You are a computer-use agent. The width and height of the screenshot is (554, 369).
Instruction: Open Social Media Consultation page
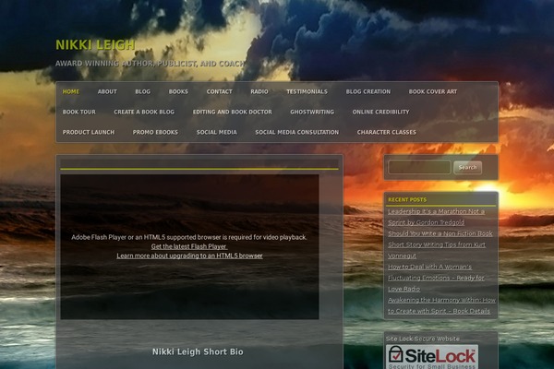coord(297,133)
